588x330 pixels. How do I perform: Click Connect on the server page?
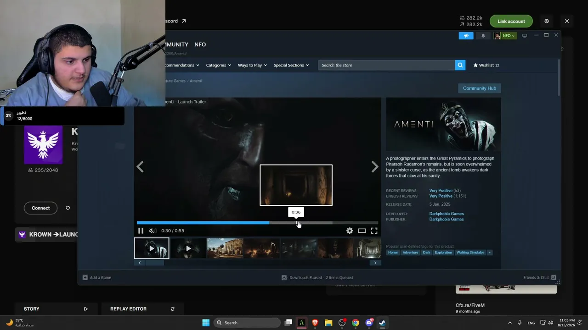40,208
